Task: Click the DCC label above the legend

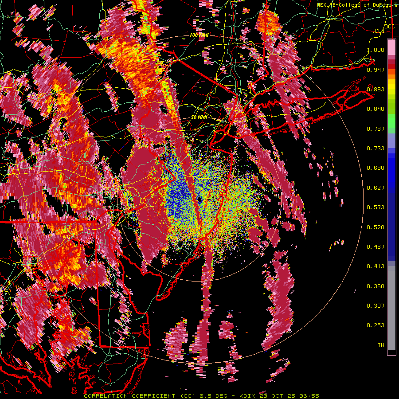Action: click(x=389, y=27)
